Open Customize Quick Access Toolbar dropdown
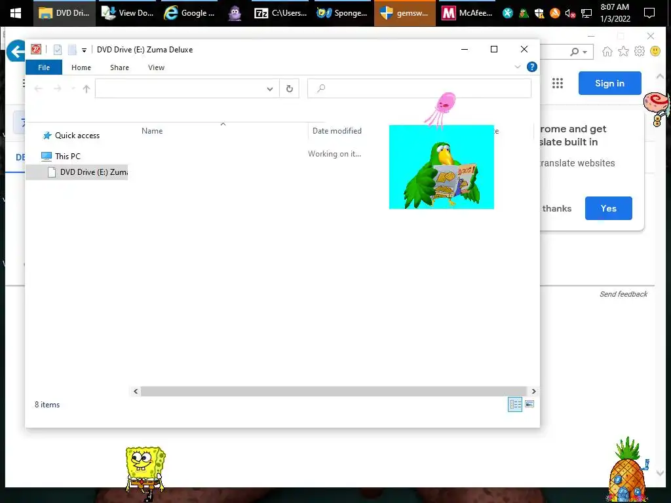Screen dimensions: 671x503 [85, 50]
